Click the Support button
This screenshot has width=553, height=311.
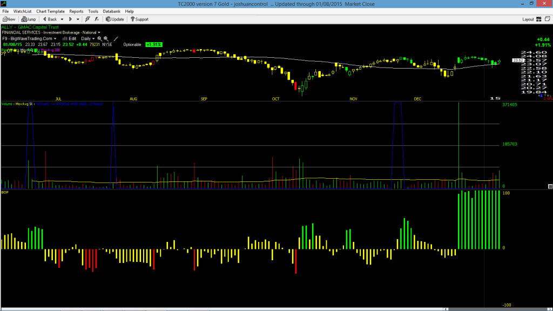pos(139,19)
